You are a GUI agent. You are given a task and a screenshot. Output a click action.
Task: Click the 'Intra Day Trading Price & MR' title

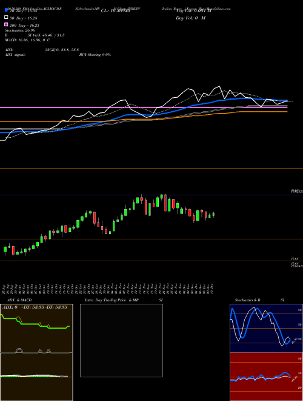112,300
